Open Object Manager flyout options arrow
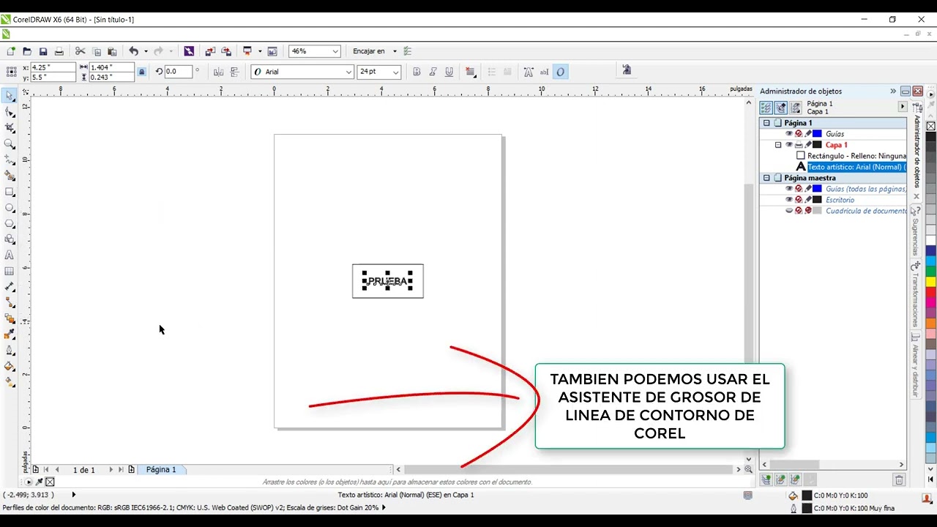 (x=902, y=107)
